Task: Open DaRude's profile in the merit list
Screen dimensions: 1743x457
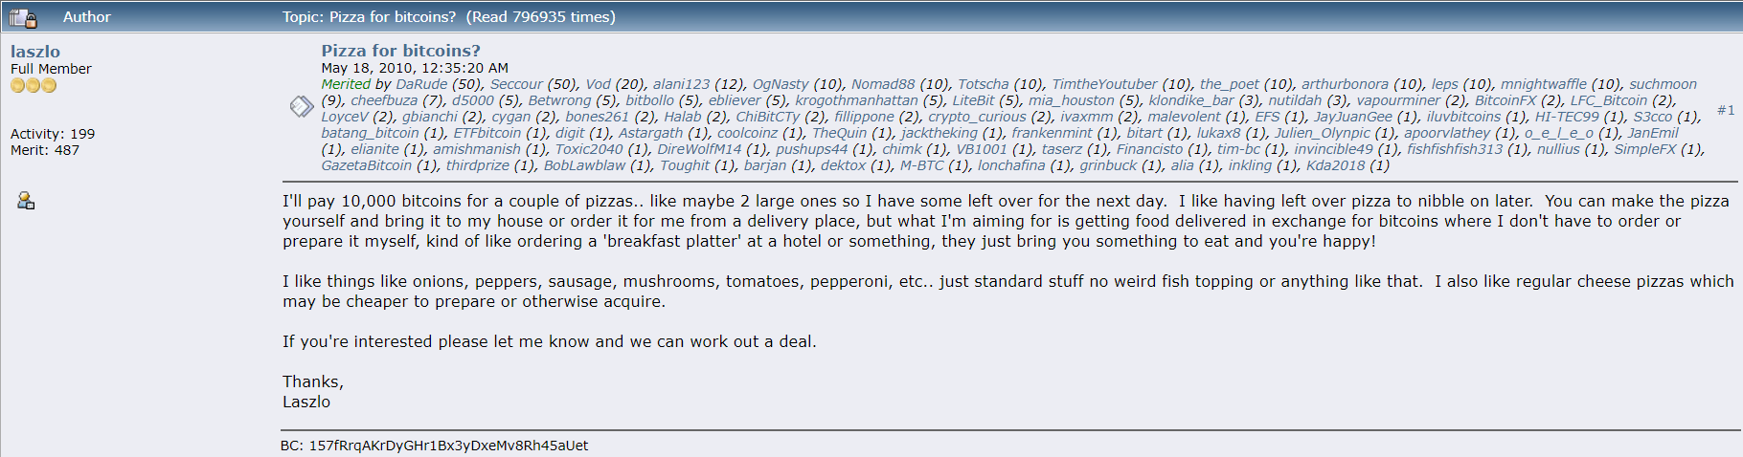Action: pyautogui.click(x=421, y=84)
